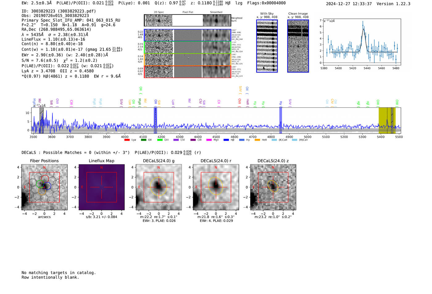The height and width of the screenshot is (294, 432).
Task: Click the 'S/N = 7.6(±0.5)' line
Action: (x=40, y=60)
